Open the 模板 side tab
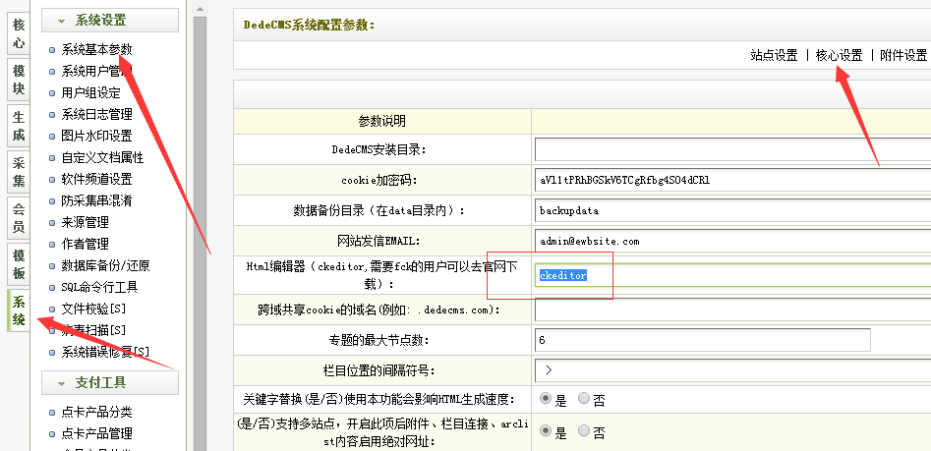This screenshot has height=451, width=931. [x=18, y=265]
